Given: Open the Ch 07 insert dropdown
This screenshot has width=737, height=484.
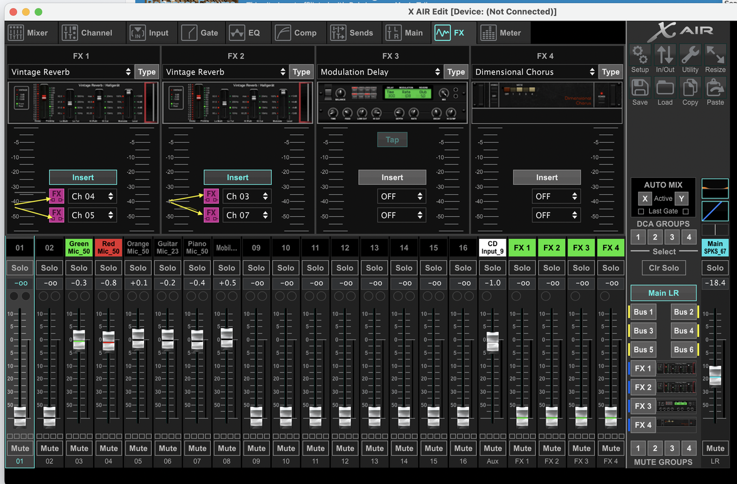Looking at the screenshot, I should point(247,215).
